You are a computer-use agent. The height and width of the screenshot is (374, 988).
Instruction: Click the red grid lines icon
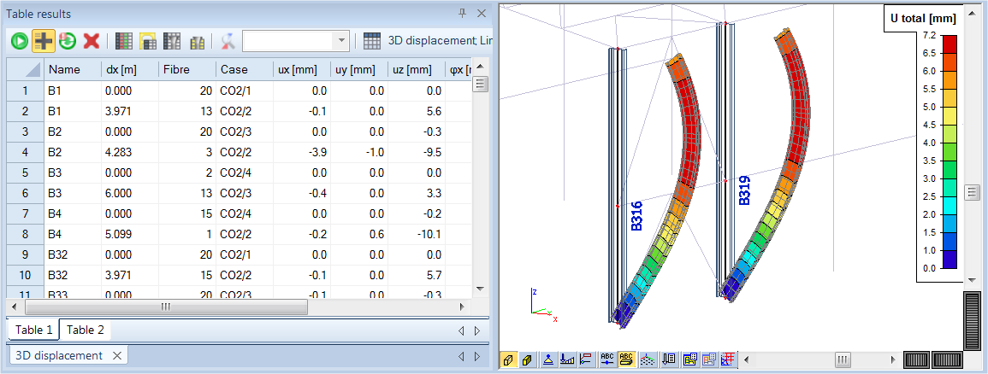728,359
